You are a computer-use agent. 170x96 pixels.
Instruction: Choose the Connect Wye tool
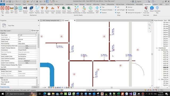click(53, 10)
